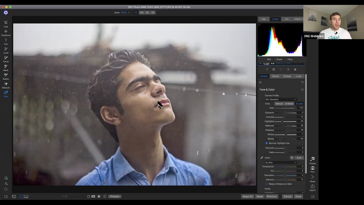Toggle the Preview button at the bottom
Image resolution: width=364 pixels, height=205 pixels.
[x=115, y=196]
